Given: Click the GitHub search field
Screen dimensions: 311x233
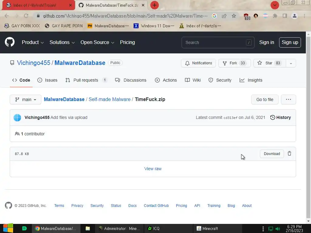Looking at the screenshot, I should click(x=218, y=42).
